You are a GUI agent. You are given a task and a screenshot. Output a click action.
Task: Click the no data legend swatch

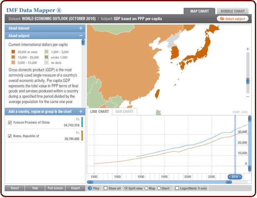point(47,62)
